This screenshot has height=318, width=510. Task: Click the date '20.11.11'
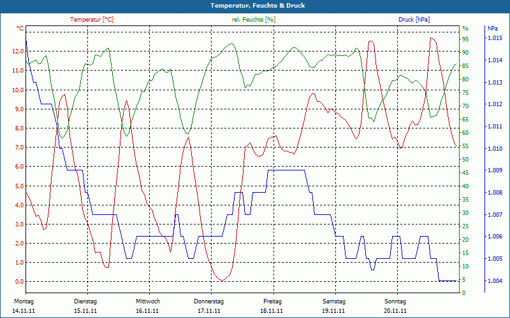point(395,311)
